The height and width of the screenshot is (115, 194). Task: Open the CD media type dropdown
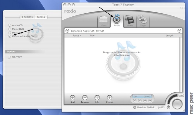coord(181,95)
